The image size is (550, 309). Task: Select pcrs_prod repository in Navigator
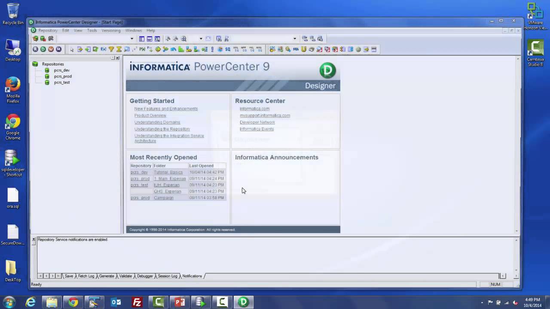[x=63, y=76]
